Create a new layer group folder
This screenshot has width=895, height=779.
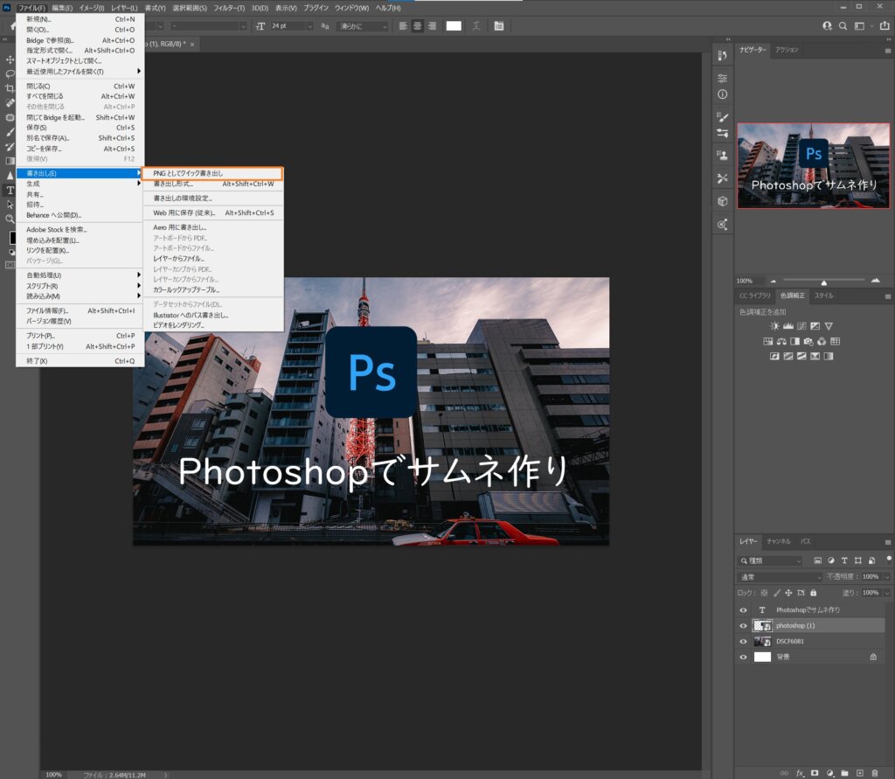845,773
